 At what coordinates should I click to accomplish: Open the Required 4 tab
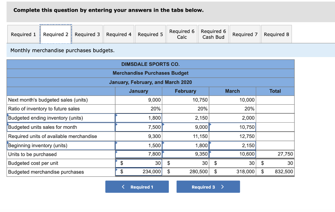point(119,34)
